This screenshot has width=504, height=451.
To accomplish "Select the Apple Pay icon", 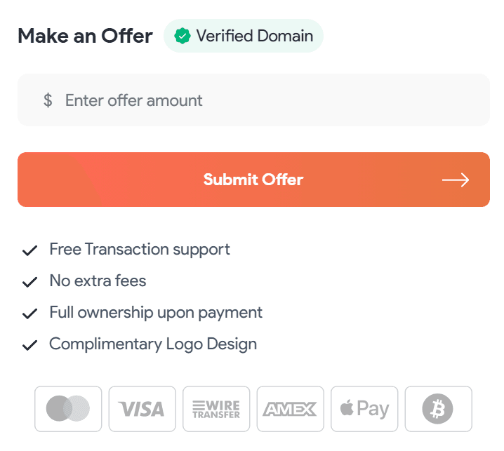I will pos(364,408).
